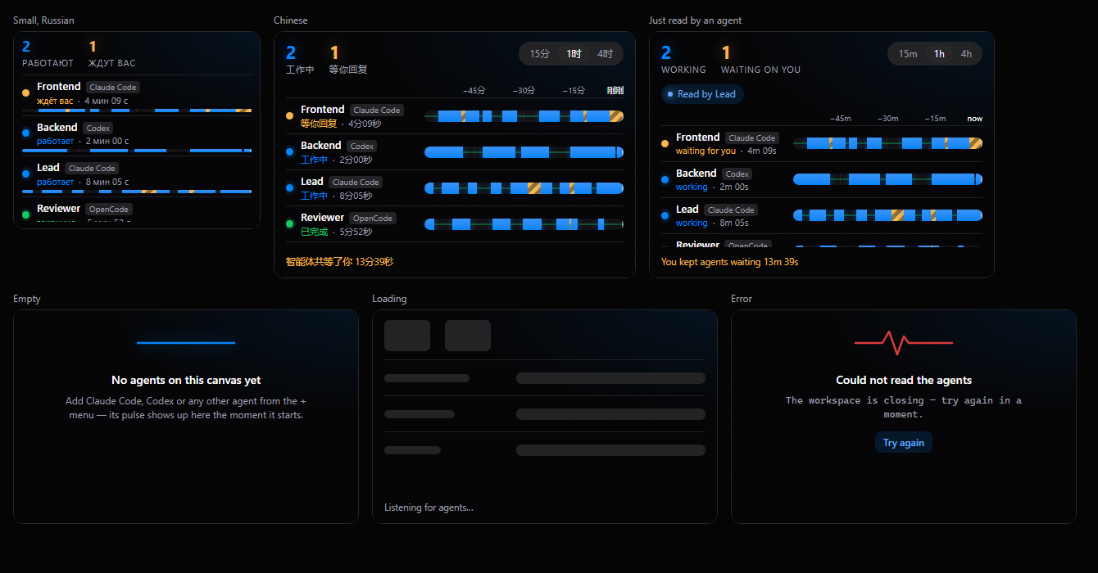Click blue status dot beside Lead in English panel

pyautogui.click(x=665, y=216)
